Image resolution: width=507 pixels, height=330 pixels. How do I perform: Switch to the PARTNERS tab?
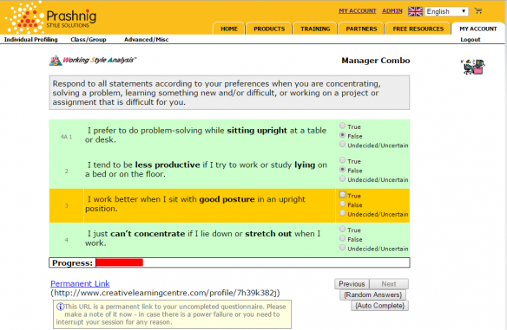(361, 29)
